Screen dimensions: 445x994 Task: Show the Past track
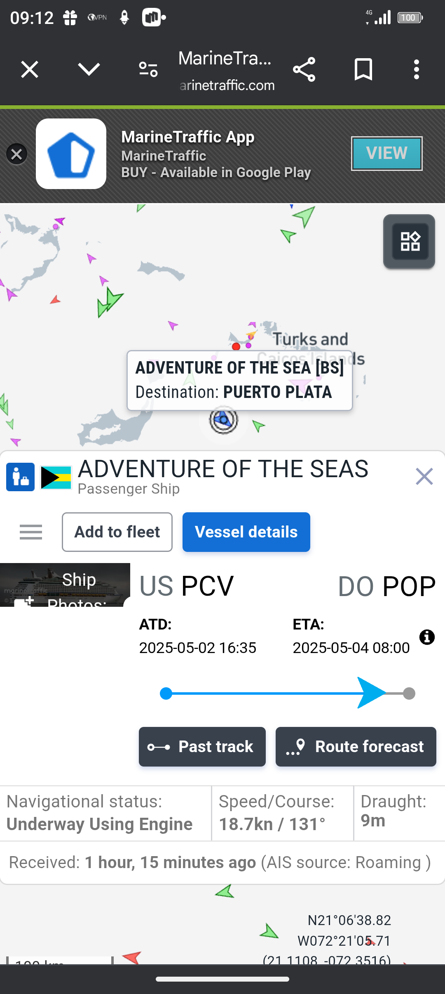pyautogui.click(x=202, y=747)
